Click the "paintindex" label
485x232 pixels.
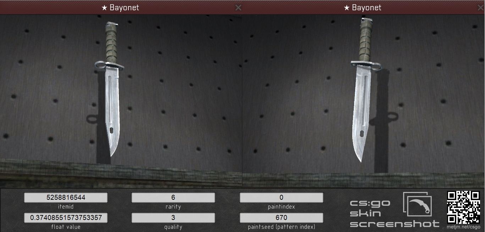pyautogui.click(x=281, y=206)
